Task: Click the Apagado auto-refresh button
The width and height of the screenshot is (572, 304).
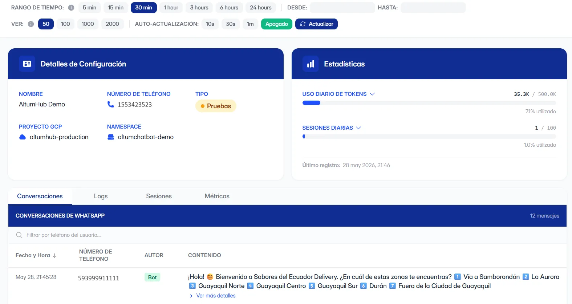Action: click(x=277, y=24)
